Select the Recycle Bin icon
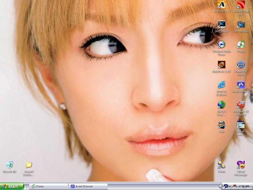This screenshot has height=190, width=253. click(x=9, y=165)
